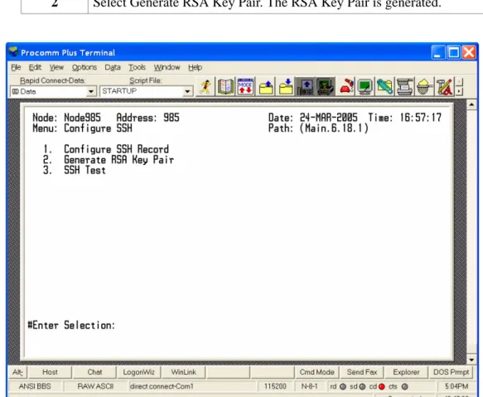Click the Cmd Mode button
483x397 pixels.
[317, 372]
